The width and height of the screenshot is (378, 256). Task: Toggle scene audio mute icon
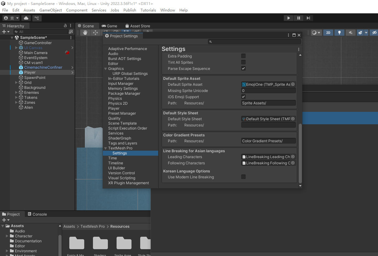coord(350,33)
